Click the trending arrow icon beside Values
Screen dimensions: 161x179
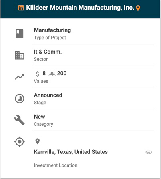20,77
